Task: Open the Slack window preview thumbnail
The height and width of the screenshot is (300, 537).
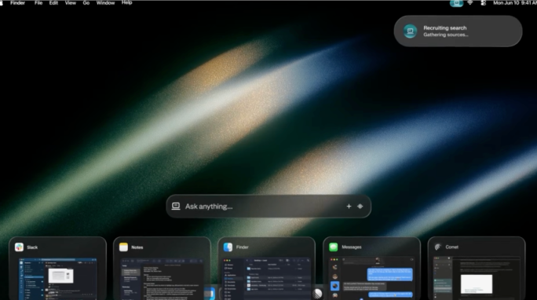Action: pos(57,279)
